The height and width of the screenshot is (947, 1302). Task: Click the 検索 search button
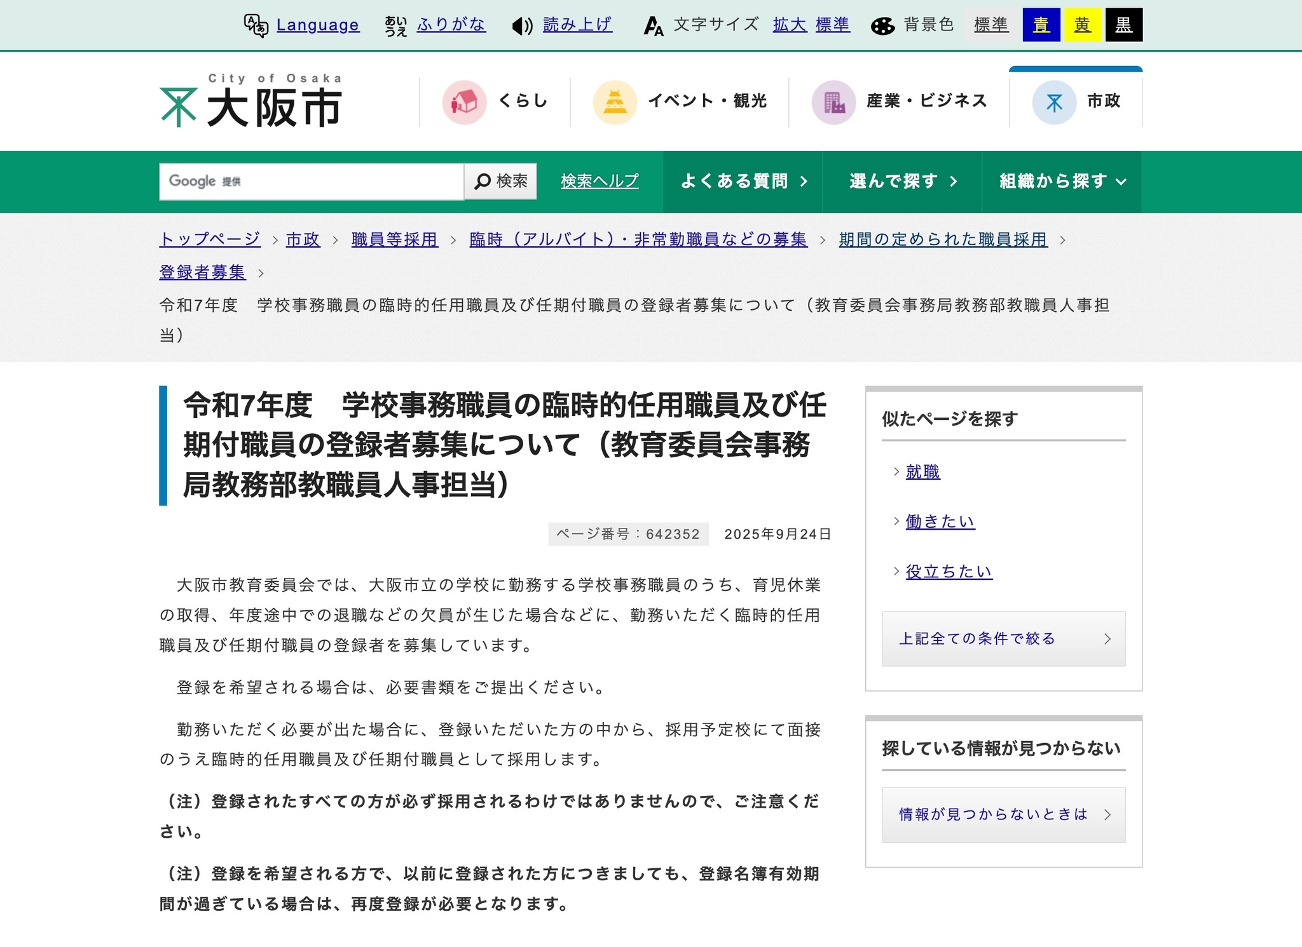[x=501, y=181]
